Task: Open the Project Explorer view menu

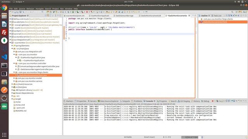Action: coord(55,15)
